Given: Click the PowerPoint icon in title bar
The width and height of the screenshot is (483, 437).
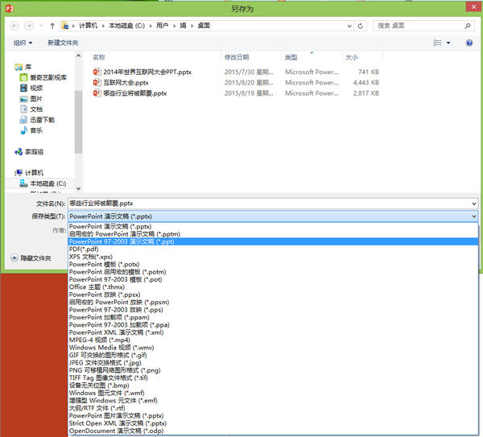Looking at the screenshot, I should [x=10, y=8].
